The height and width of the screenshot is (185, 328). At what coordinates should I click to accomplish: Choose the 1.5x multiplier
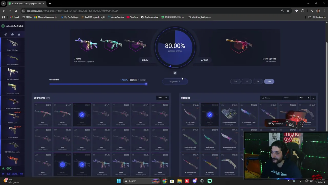point(235,81)
